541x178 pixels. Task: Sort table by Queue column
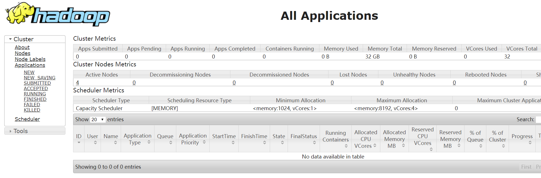[165, 139]
